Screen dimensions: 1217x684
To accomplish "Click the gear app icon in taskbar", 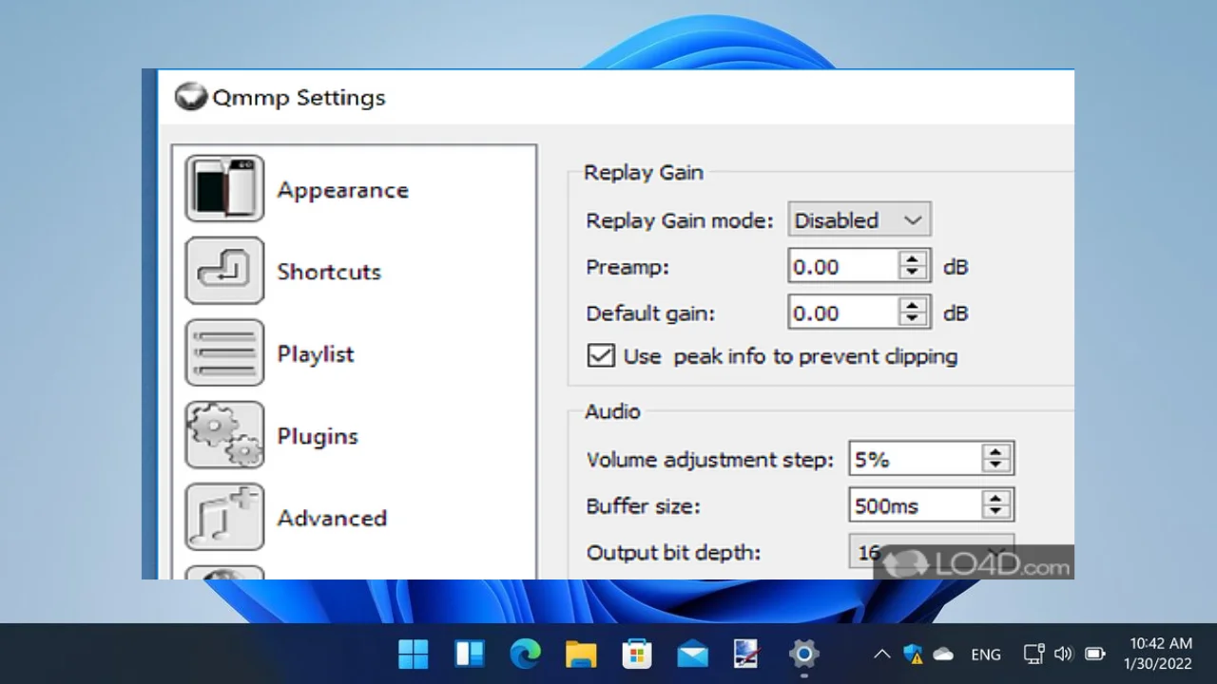I will 804,654.
